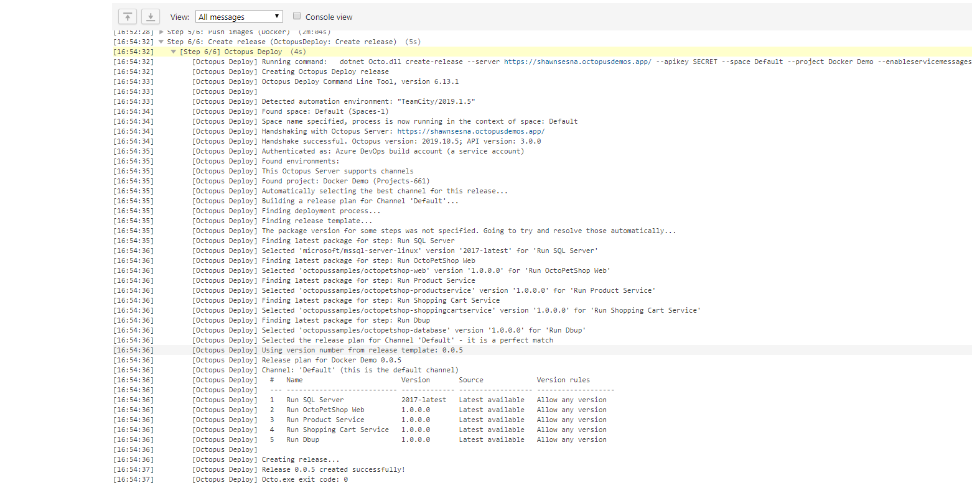Collapse Step 6/6 Create release triangle

coord(162,42)
